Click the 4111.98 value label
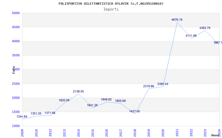222x138 pixels. 191,36
